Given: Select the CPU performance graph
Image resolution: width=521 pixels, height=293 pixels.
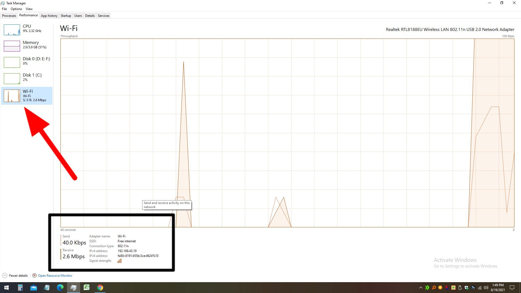Looking at the screenshot, I should click(26, 30).
